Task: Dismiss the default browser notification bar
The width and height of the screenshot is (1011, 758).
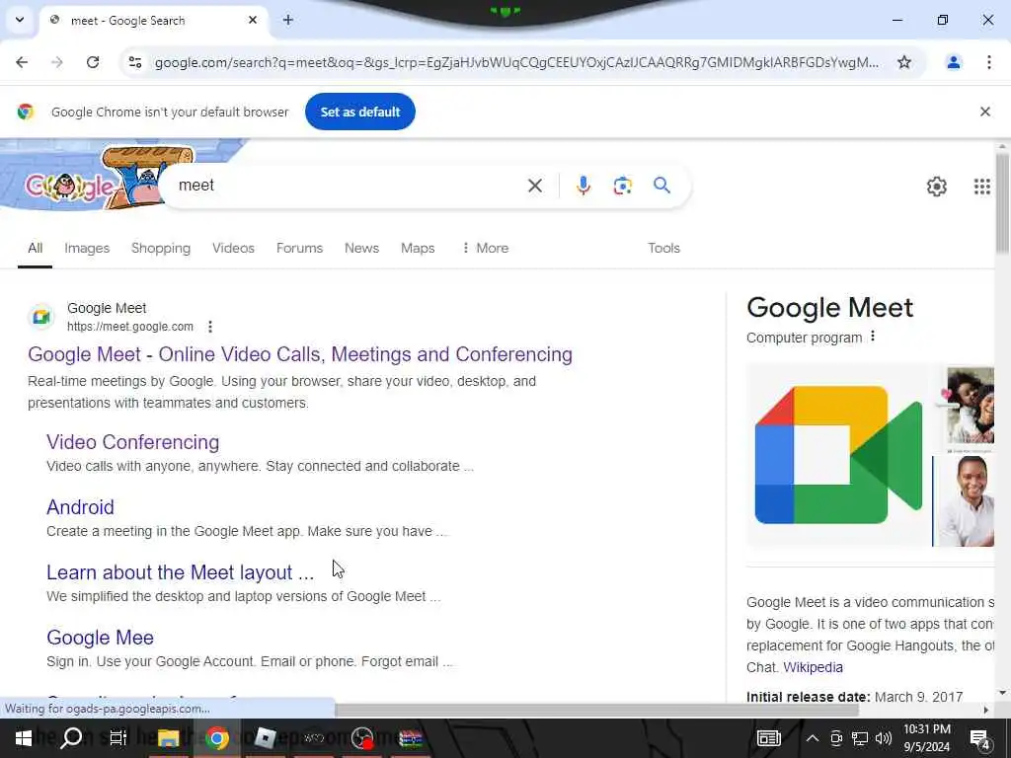Action: coord(984,112)
